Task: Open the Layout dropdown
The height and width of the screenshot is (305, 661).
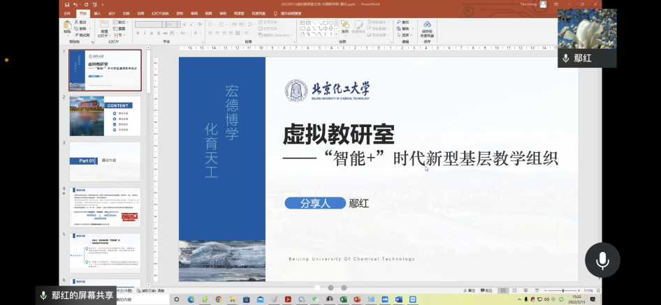Action: click(x=121, y=22)
